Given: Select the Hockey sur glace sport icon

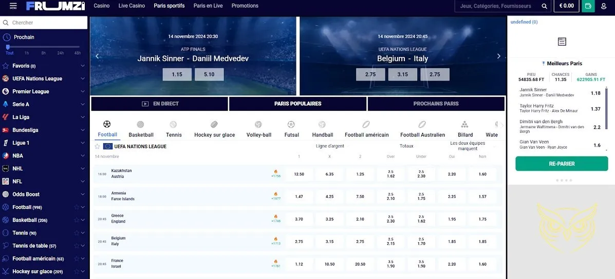Looking at the screenshot, I should coord(214,125).
